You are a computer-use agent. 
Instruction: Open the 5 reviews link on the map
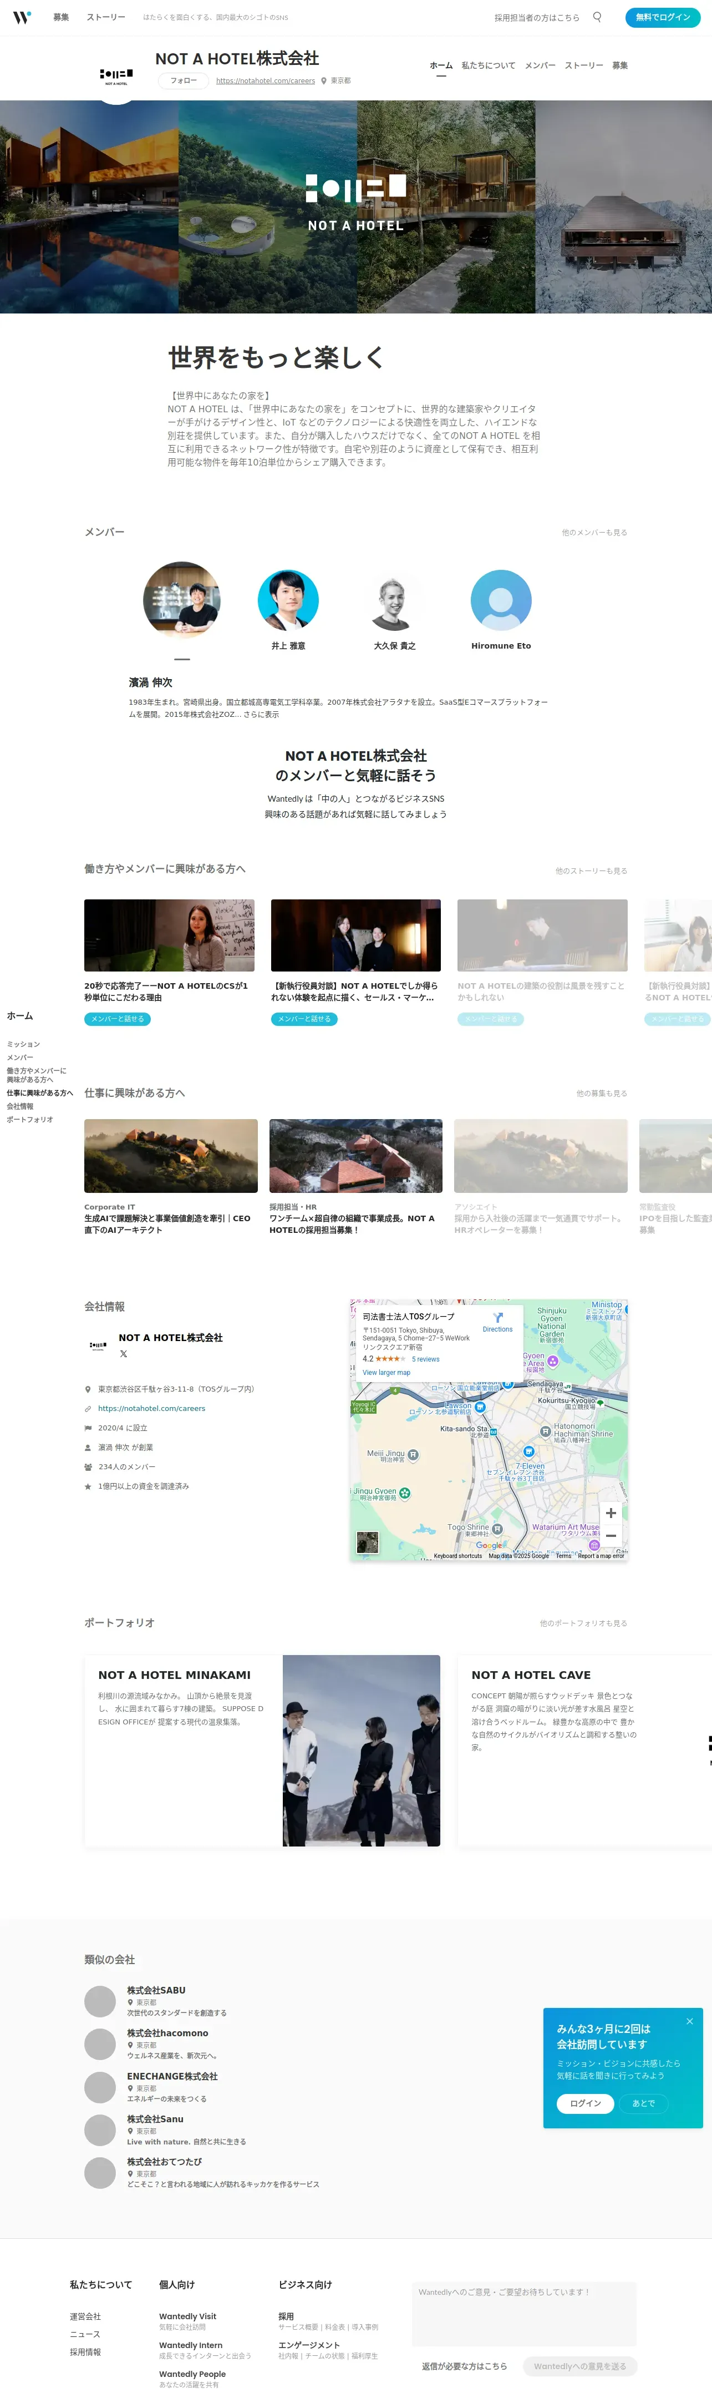coord(425,1359)
